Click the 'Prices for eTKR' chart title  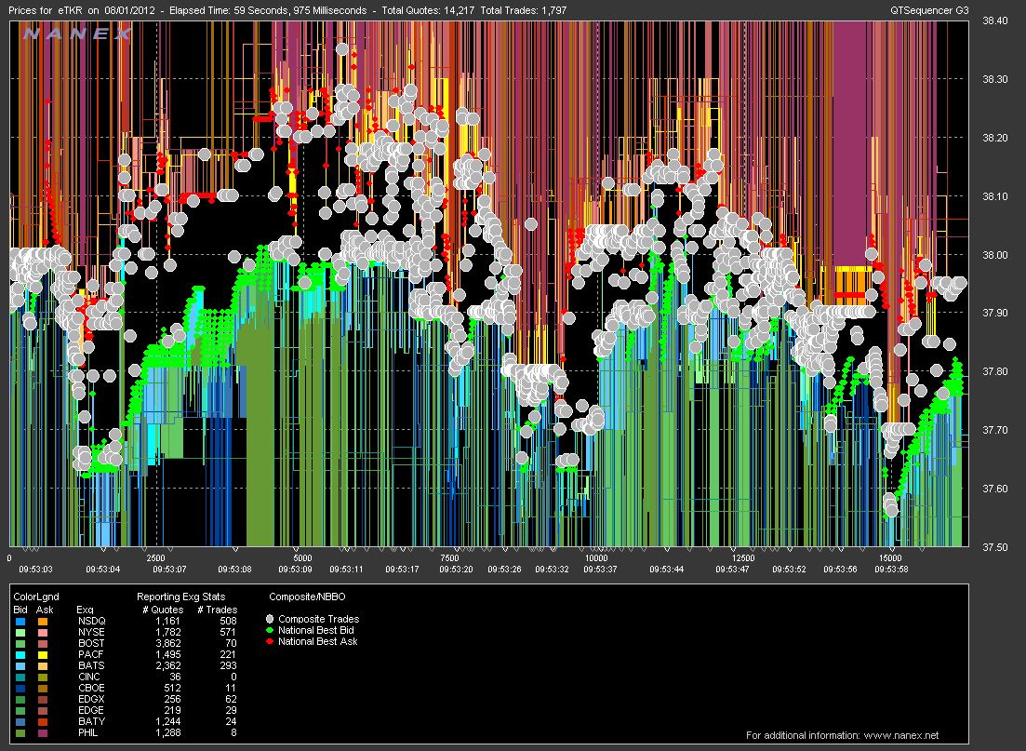pos(46,10)
